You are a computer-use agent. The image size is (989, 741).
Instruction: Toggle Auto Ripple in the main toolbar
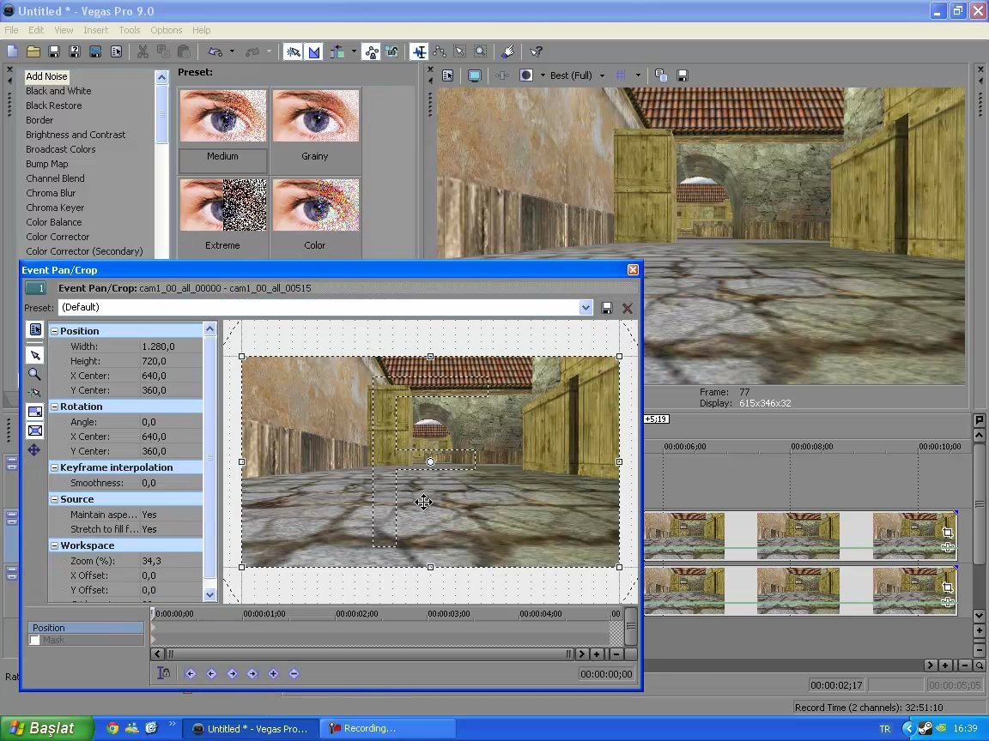click(337, 51)
